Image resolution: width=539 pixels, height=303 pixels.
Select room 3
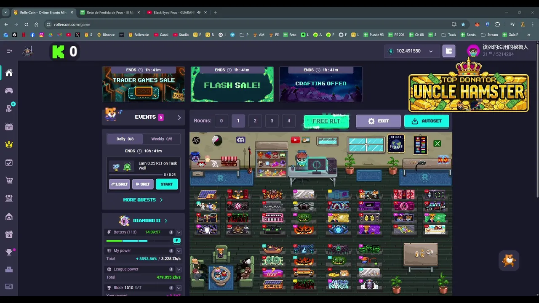click(272, 121)
